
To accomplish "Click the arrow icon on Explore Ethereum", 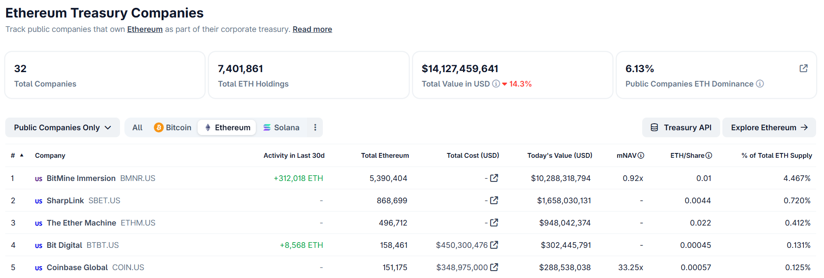I will click(804, 127).
